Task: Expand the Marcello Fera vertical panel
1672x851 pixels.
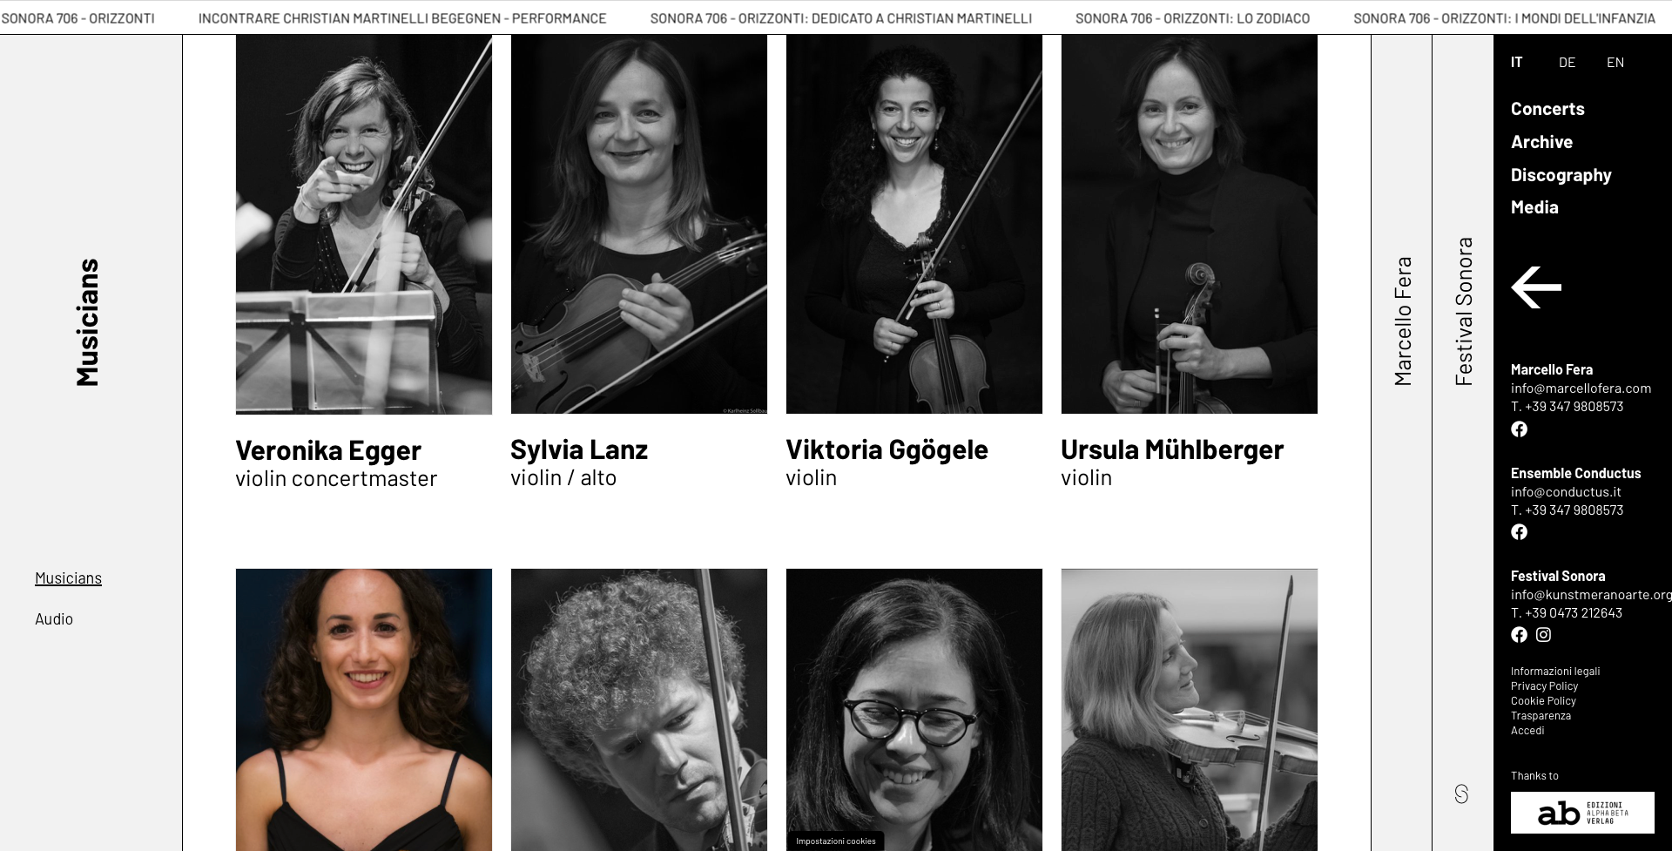Action: pos(1402,321)
